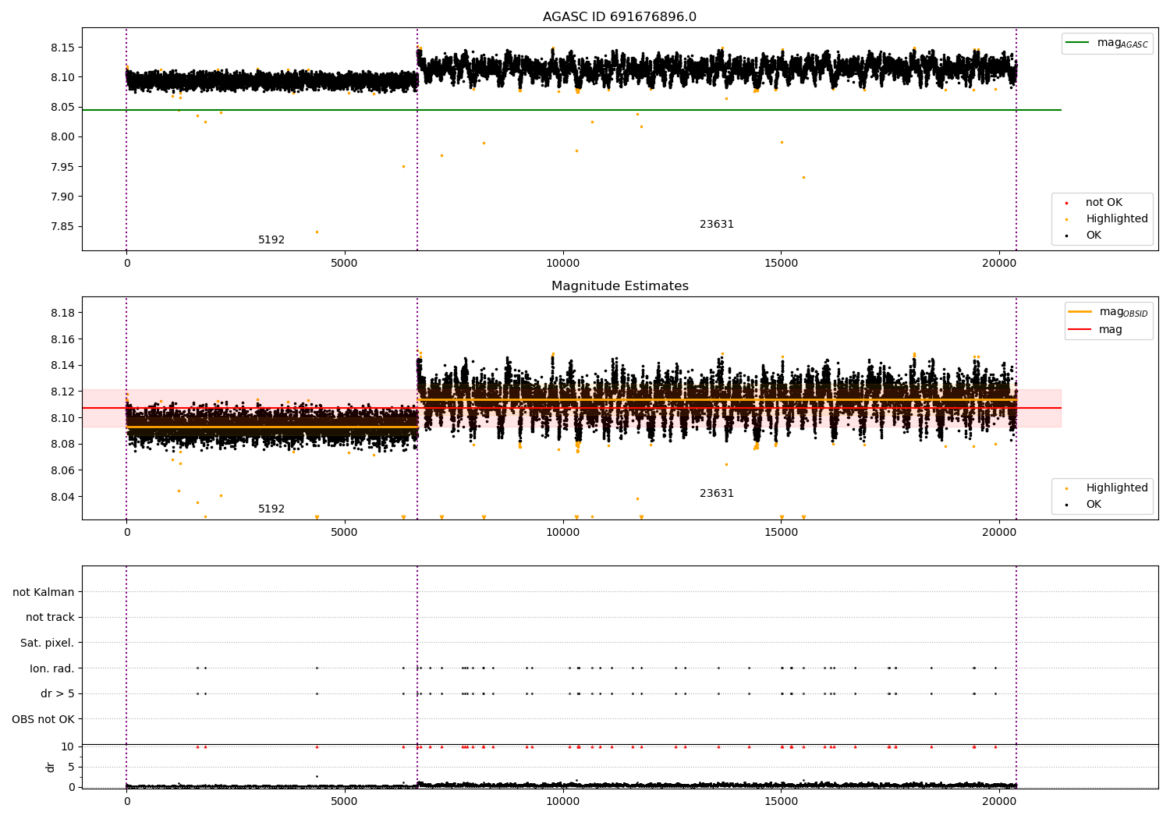The width and height of the screenshot is (1170, 819).
Task: Click the orange mag OBSID legend entry
Action: 1108,312
